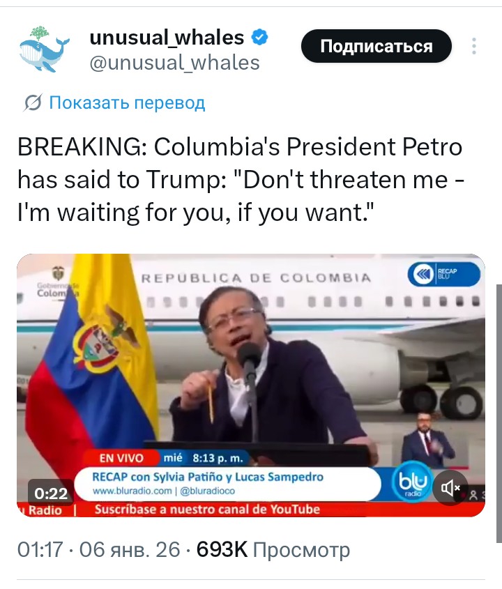
Task: Click the tweet text starting with BREAKING
Action: click(241, 179)
